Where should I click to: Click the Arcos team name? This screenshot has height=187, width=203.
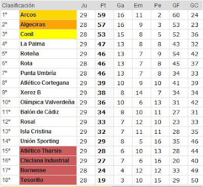tap(28, 15)
